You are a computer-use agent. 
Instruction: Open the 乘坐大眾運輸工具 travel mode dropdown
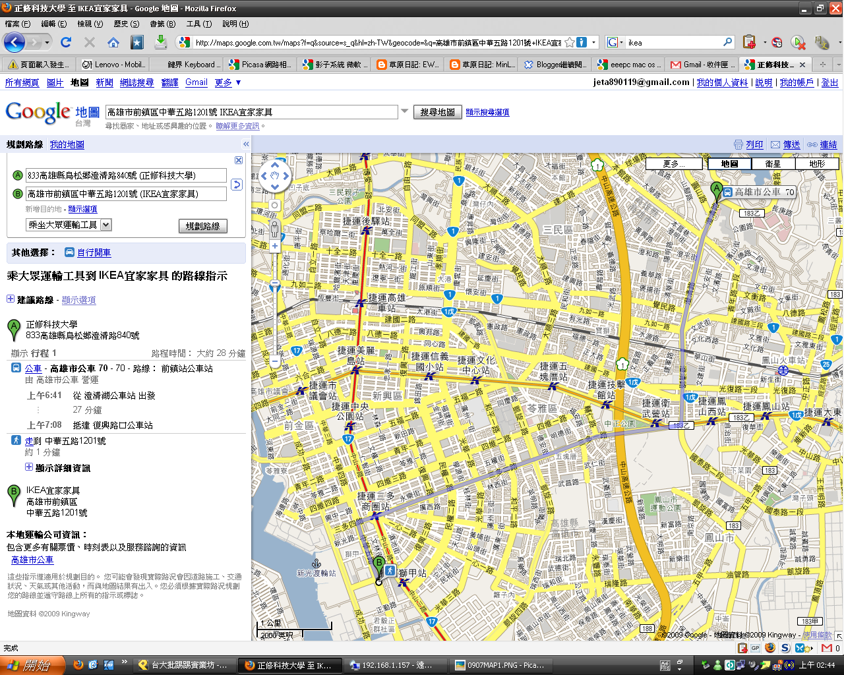coord(69,225)
